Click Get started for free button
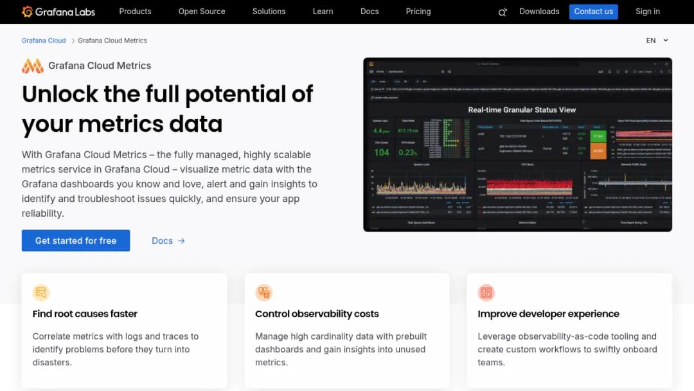The width and height of the screenshot is (694, 391). pos(76,241)
